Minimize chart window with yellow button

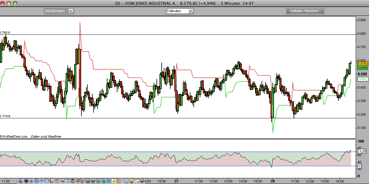(9, 4)
